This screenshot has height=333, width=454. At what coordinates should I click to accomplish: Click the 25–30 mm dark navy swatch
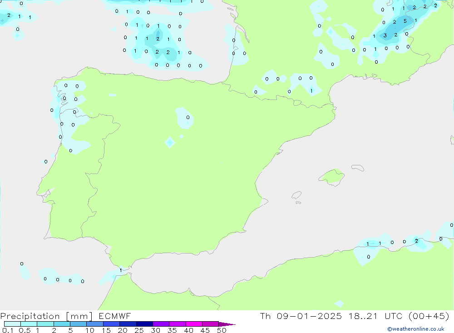tap(144, 324)
